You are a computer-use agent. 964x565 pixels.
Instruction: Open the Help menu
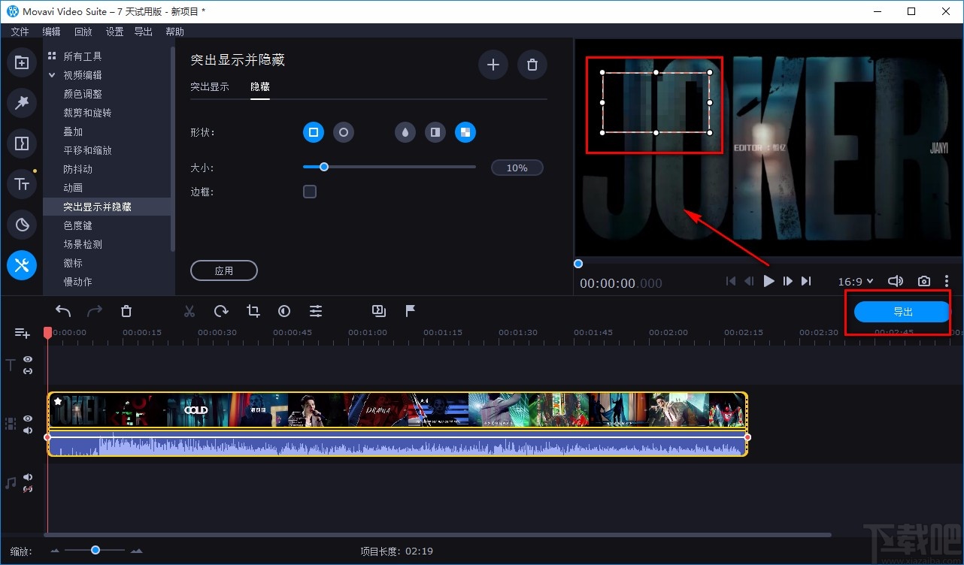(x=174, y=32)
